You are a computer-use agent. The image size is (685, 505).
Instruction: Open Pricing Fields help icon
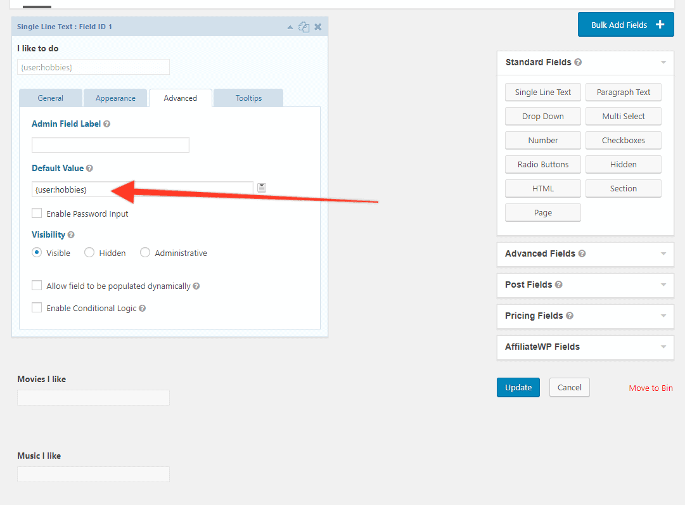pos(570,316)
